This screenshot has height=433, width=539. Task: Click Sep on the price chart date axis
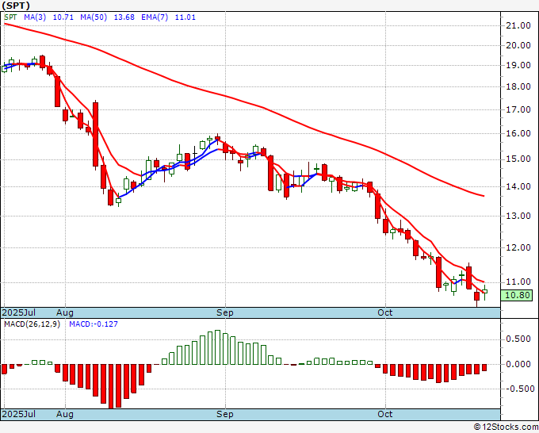click(x=225, y=312)
